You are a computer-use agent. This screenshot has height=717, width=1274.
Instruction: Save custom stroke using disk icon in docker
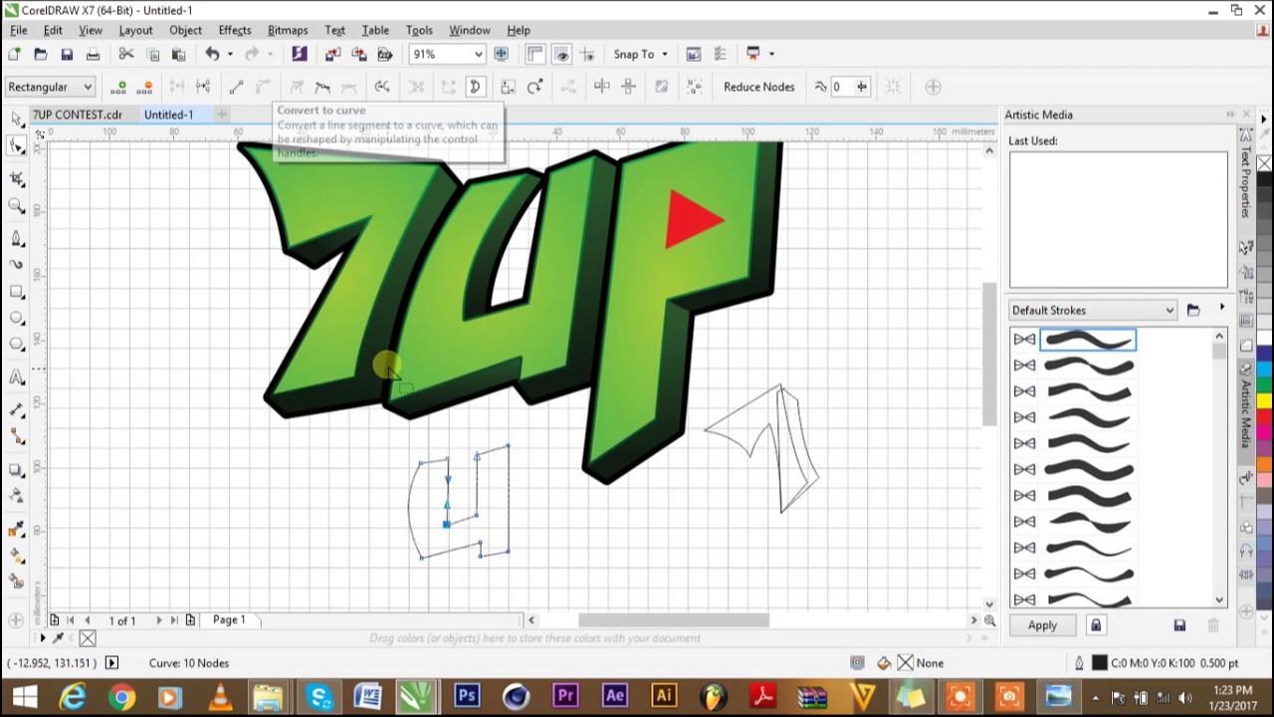(x=1179, y=625)
